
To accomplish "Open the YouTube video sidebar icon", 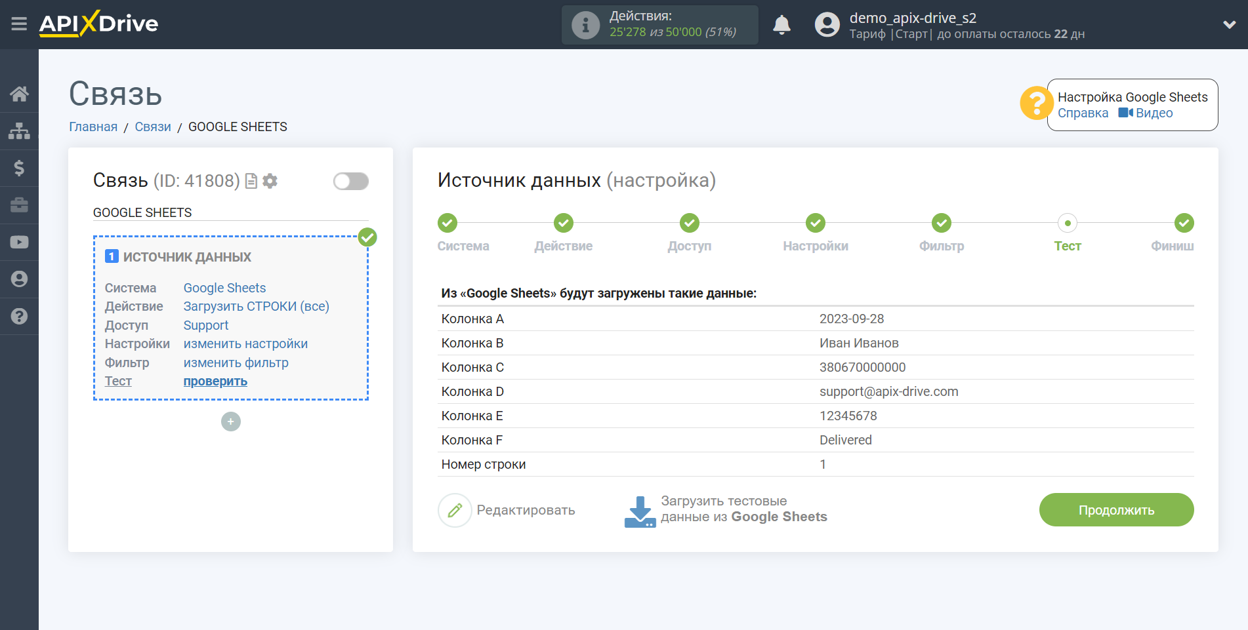I will [x=19, y=242].
